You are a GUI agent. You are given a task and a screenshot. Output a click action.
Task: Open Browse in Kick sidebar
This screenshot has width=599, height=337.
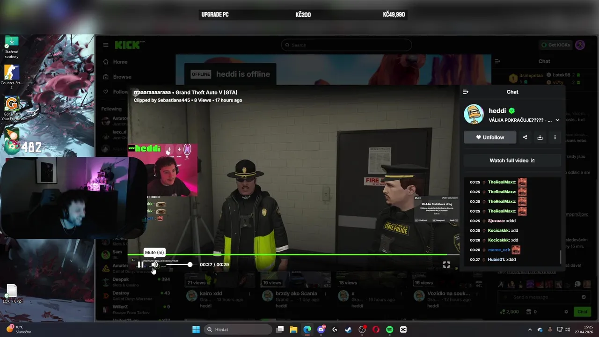[117, 77]
